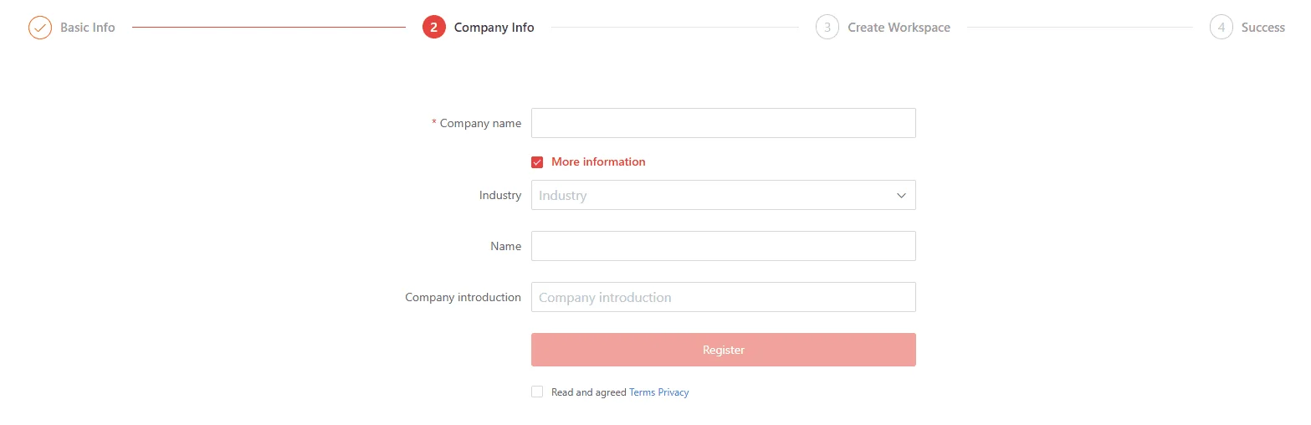Click the Read and agreed label text
Image resolution: width=1311 pixels, height=425 pixels.
589,392
